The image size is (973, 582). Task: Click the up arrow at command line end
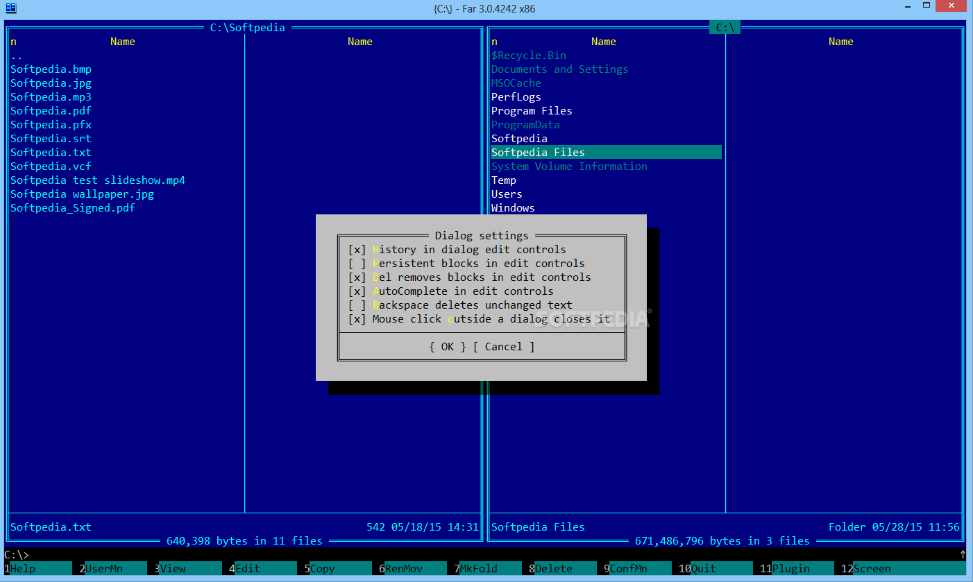tap(963, 555)
